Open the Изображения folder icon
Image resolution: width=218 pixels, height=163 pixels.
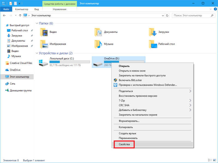[44, 44]
